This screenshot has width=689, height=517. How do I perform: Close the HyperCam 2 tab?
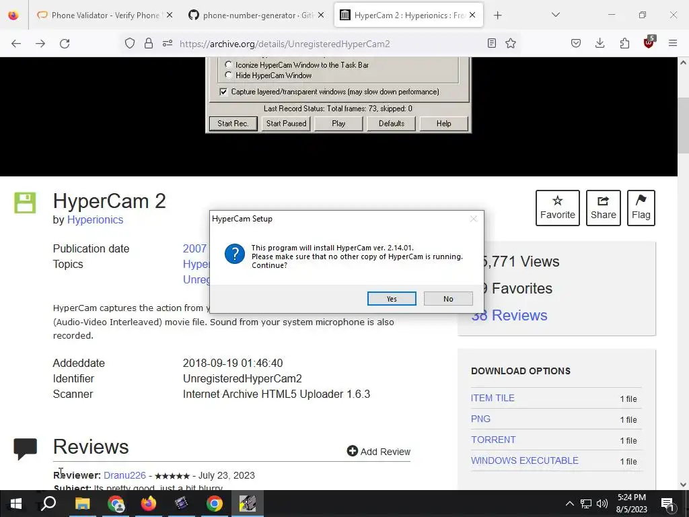pyautogui.click(x=472, y=15)
